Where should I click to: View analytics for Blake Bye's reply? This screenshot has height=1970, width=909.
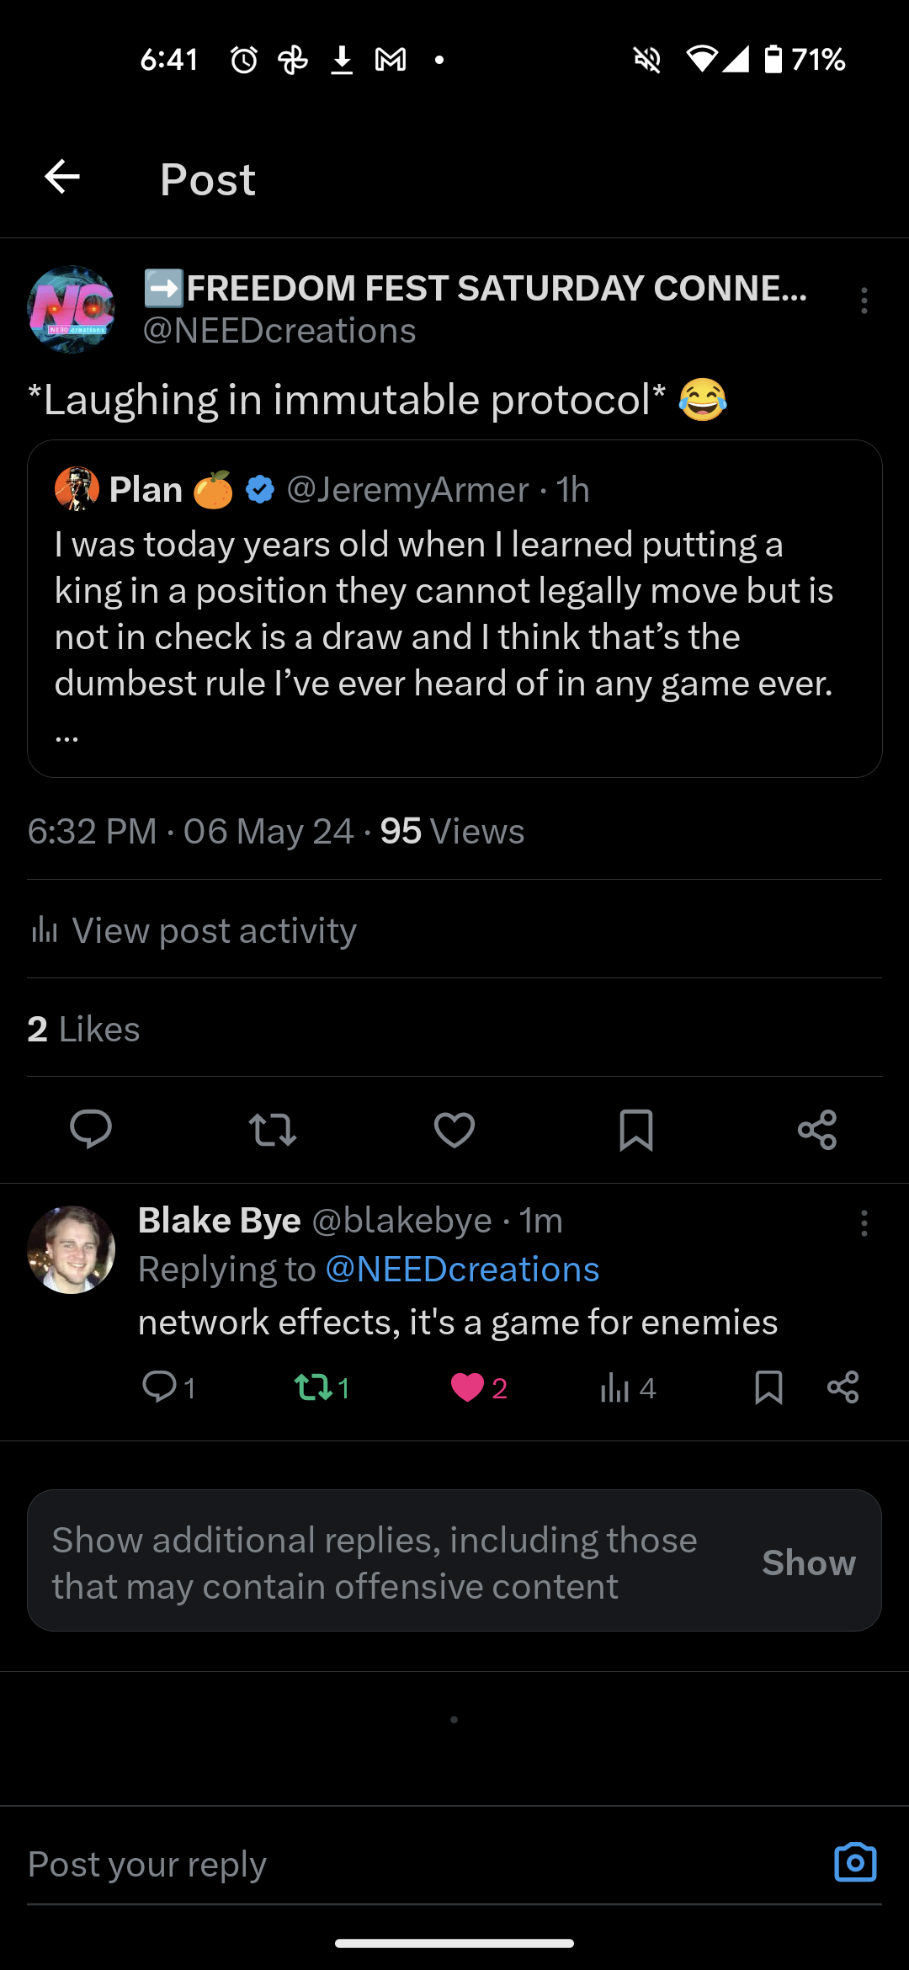tap(615, 1387)
